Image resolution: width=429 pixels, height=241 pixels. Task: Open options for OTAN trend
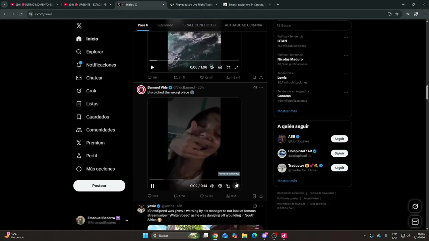pyautogui.click(x=346, y=37)
